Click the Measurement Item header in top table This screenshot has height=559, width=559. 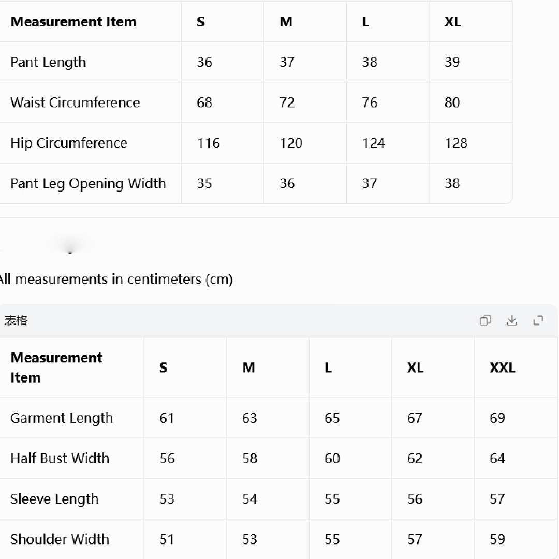(x=73, y=22)
